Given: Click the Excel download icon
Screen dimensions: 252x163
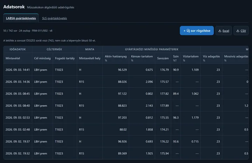Looking at the screenshot, I should click(220, 31).
